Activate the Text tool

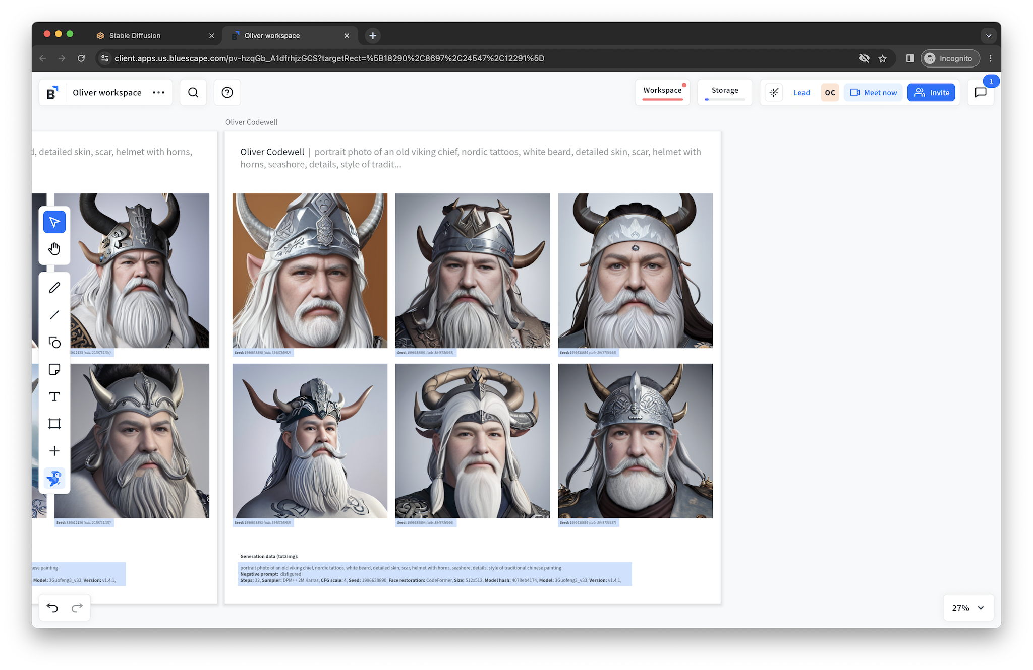[54, 396]
